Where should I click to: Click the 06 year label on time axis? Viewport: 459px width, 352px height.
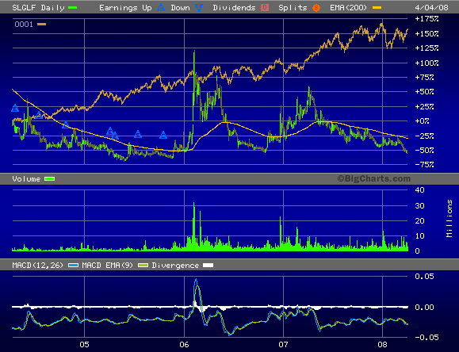[x=184, y=345]
